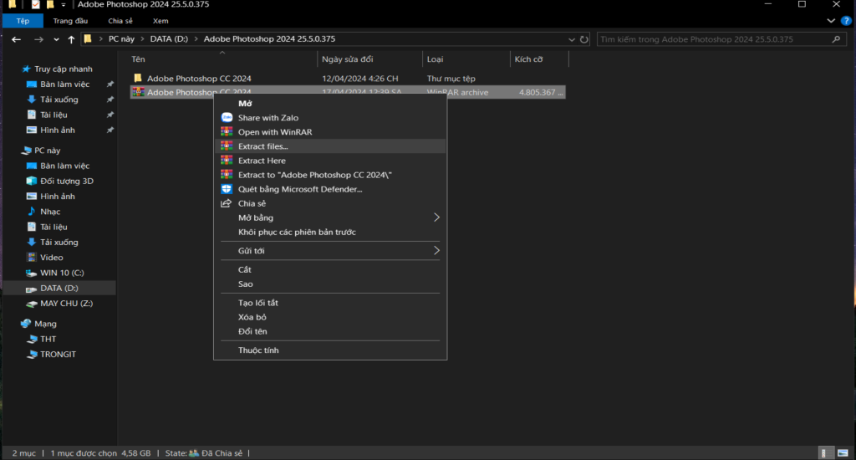The width and height of the screenshot is (856, 460).
Task: Choose Đổi tên to rename the file
Action: pyautogui.click(x=329, y=331)
